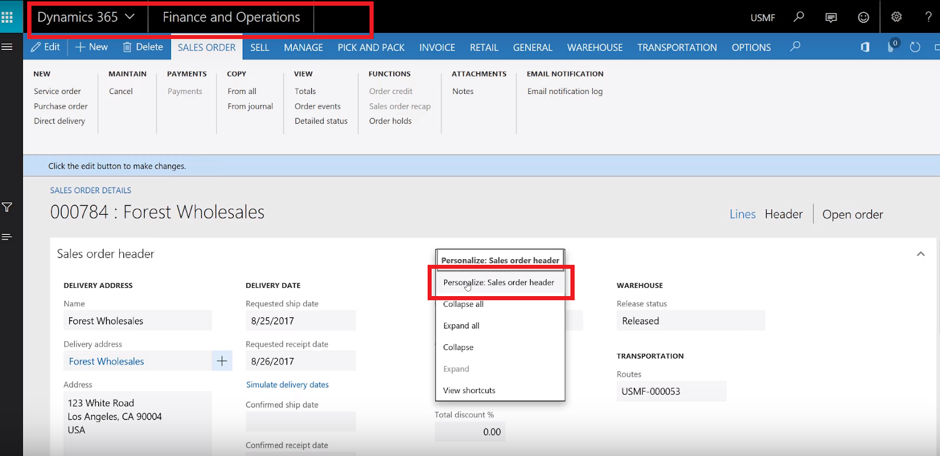Viewport: 940px width, 456px height.
Task: Click the plus beside Delivery address
Action: click(x=222, y=361)
